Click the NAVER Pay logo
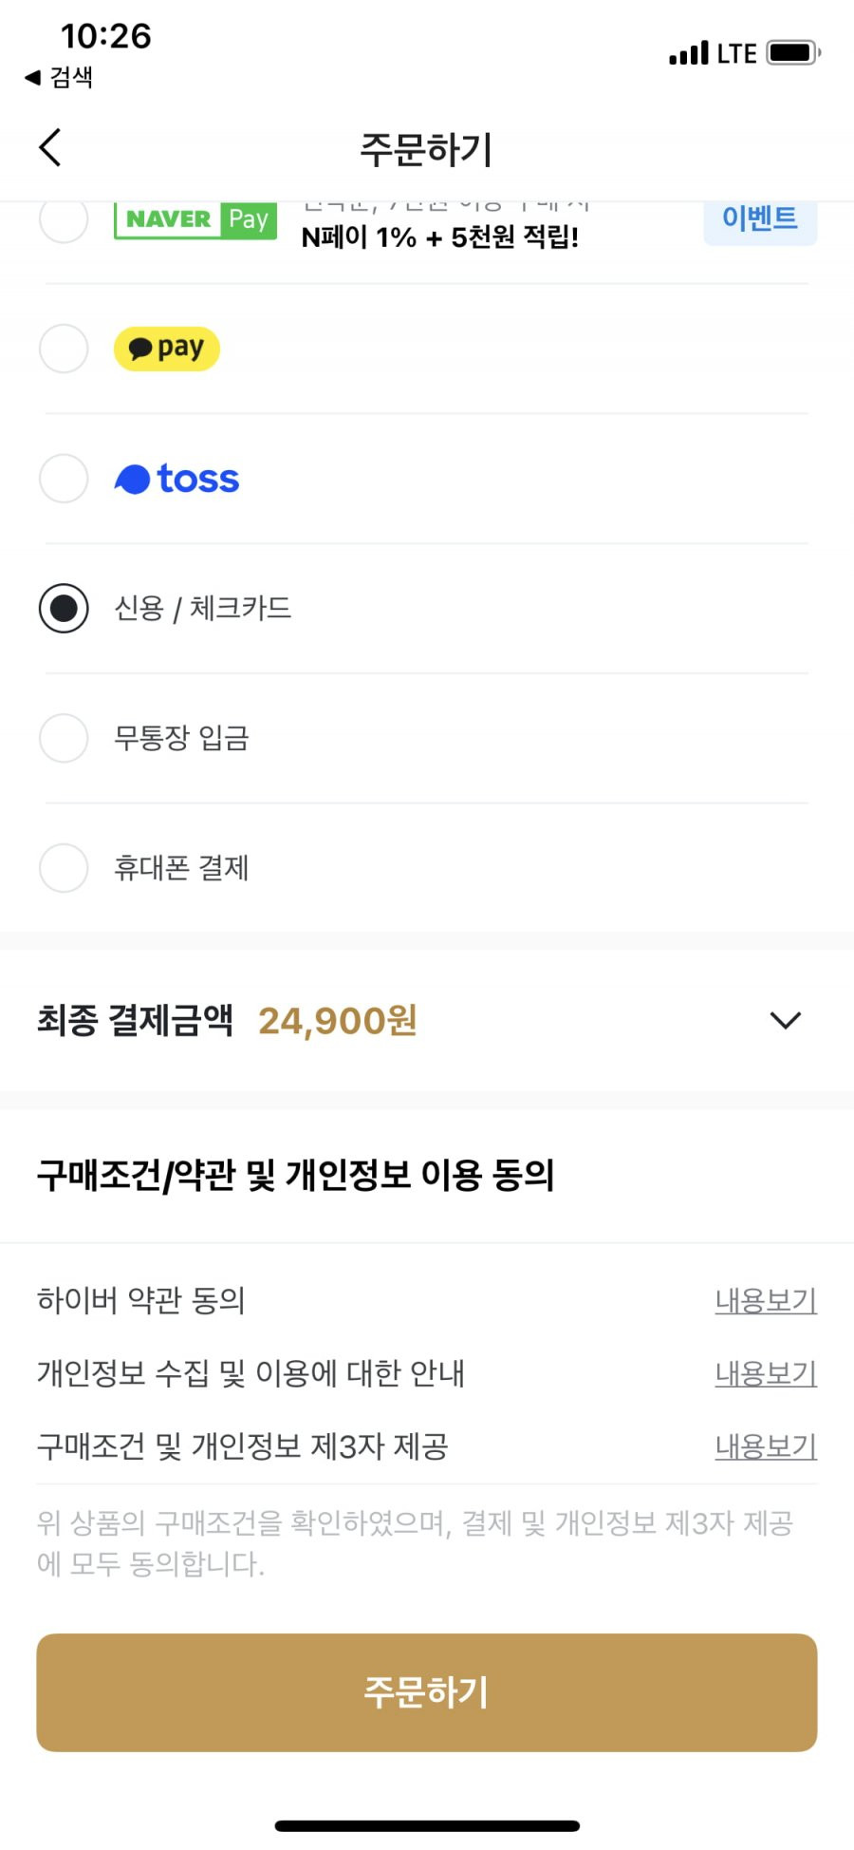Screen dimensions: 854x1850 click(195, 220)
